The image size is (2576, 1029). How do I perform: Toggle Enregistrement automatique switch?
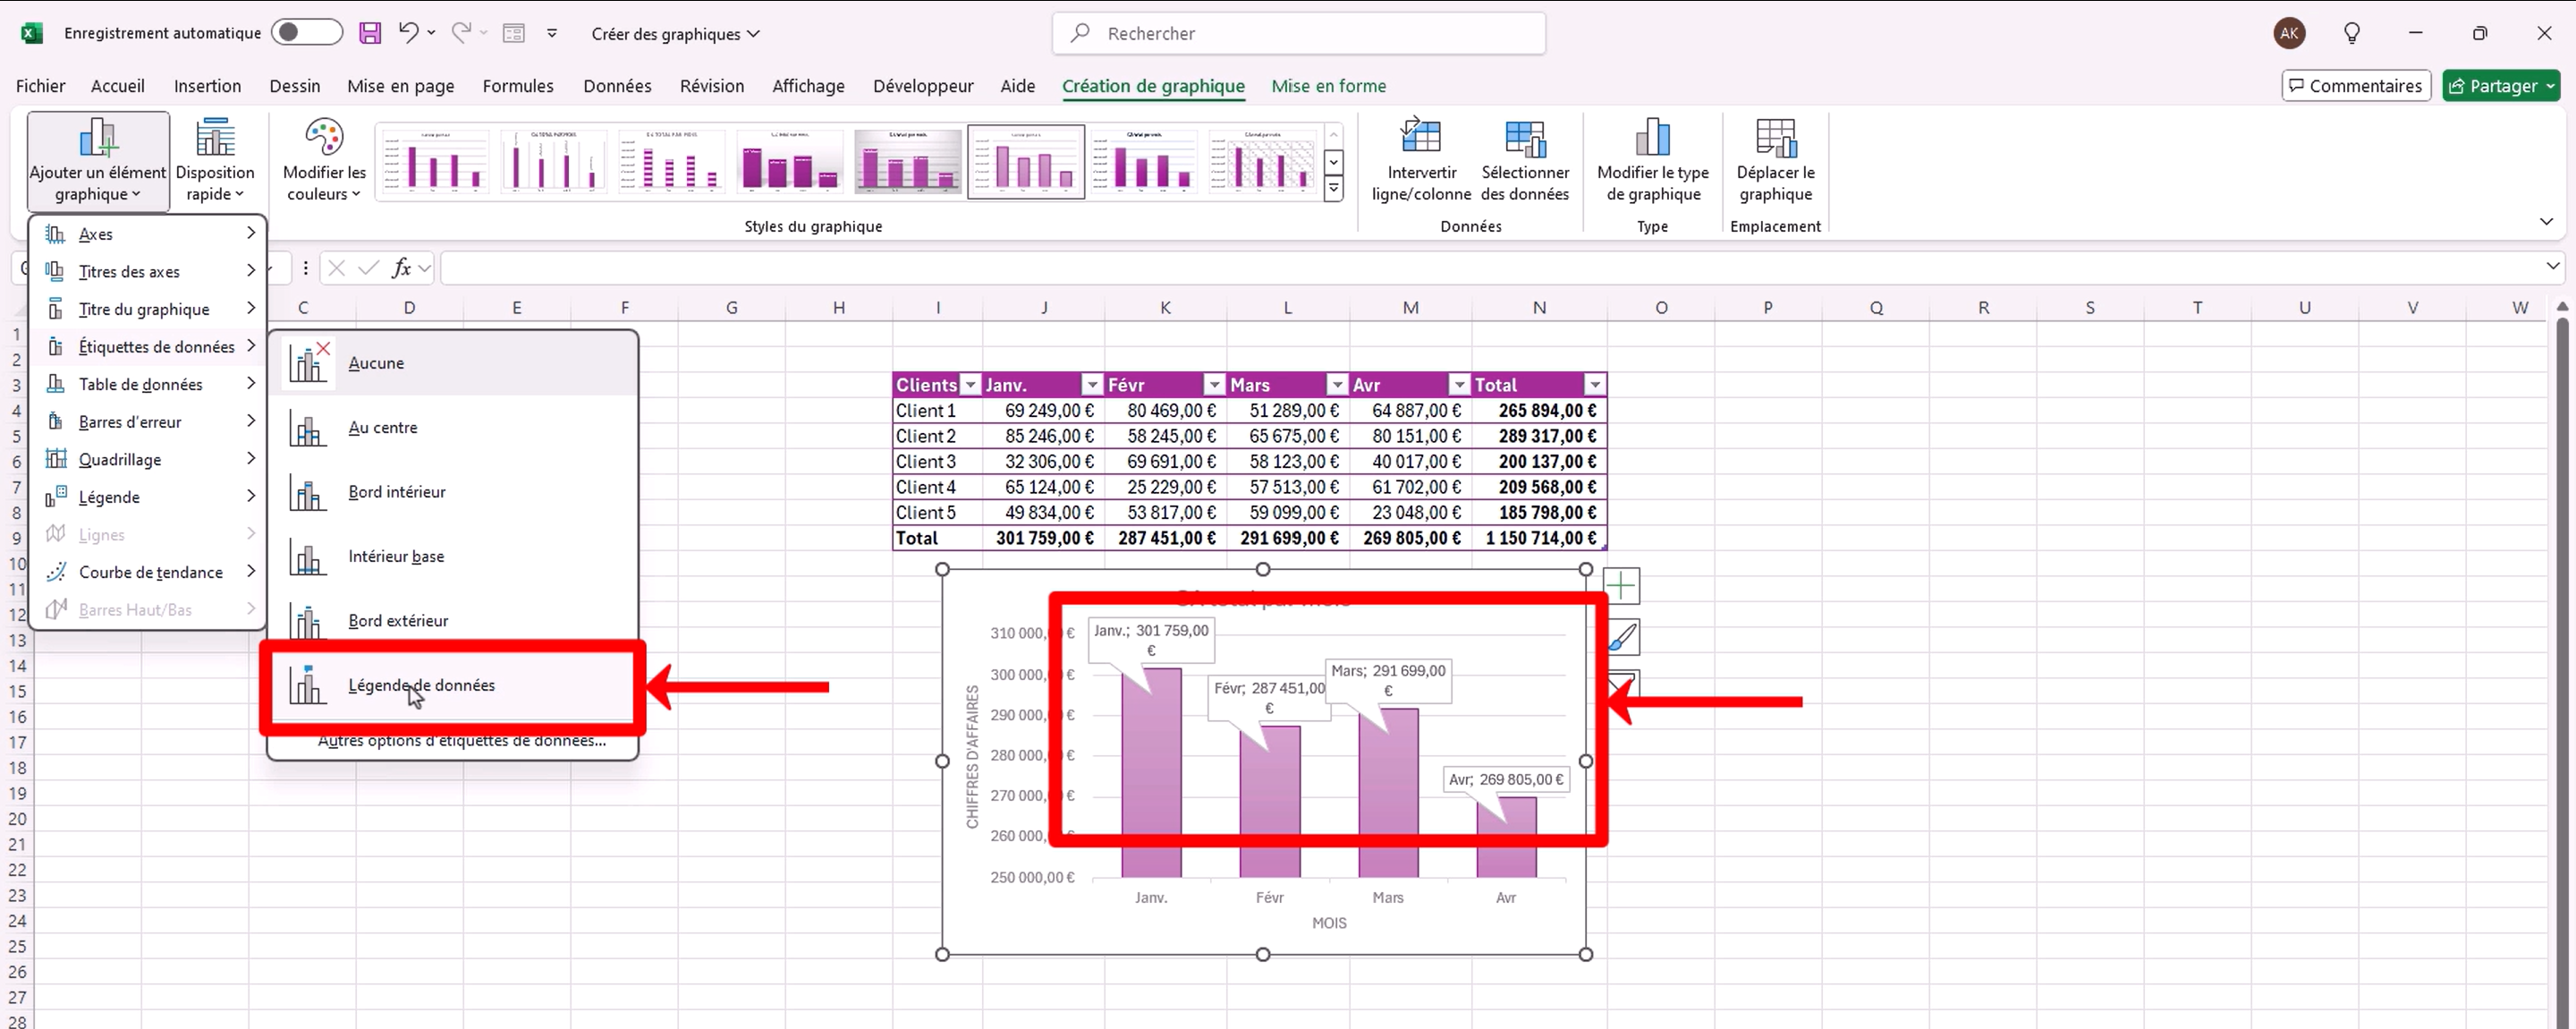click(x=306, y=33)
